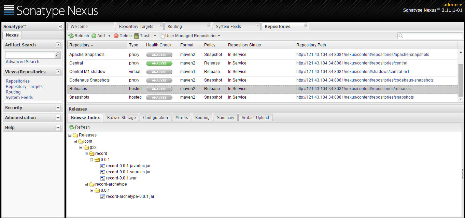Screen dimensions: 465x218
Task: Open Routing link in sidebar
Action: [x=13, y=92]
